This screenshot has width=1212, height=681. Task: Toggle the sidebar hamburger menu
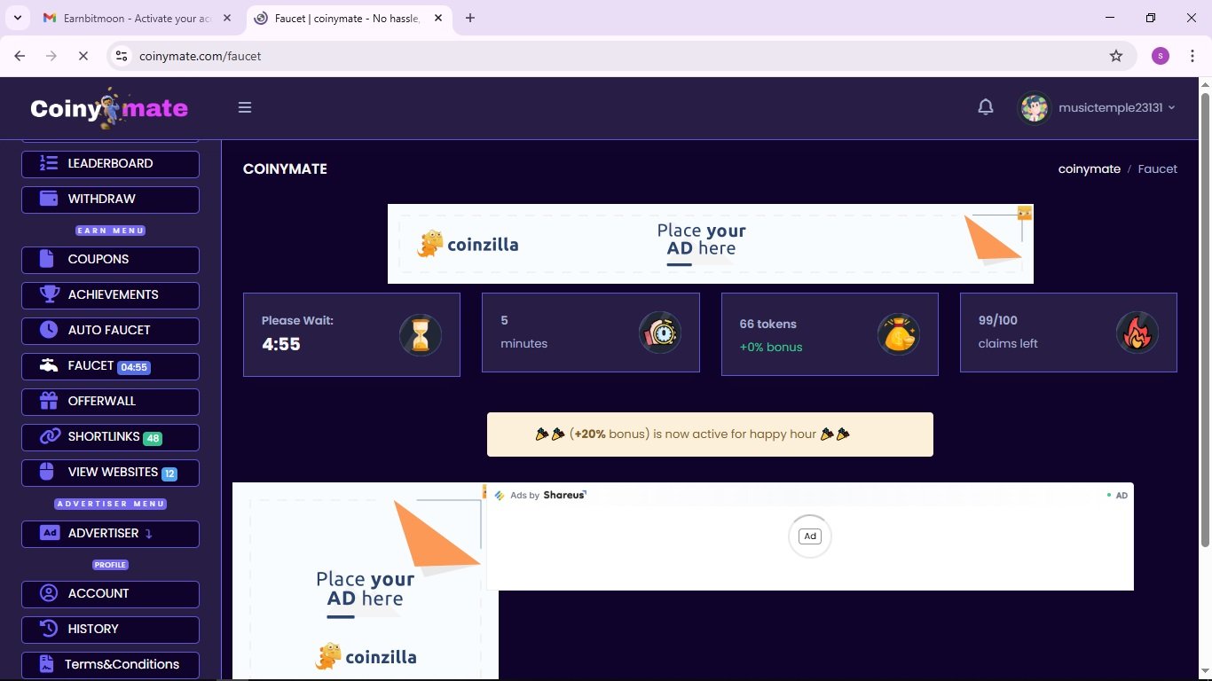click(245, 107)
